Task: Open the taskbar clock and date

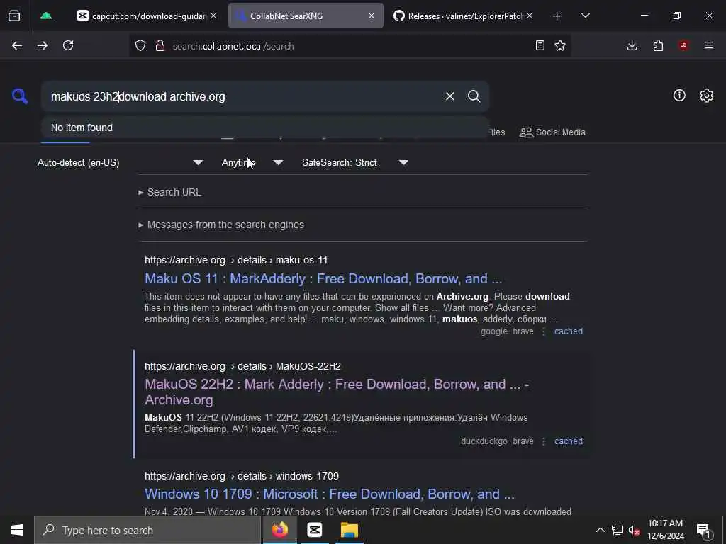Action: click(665, 530)
